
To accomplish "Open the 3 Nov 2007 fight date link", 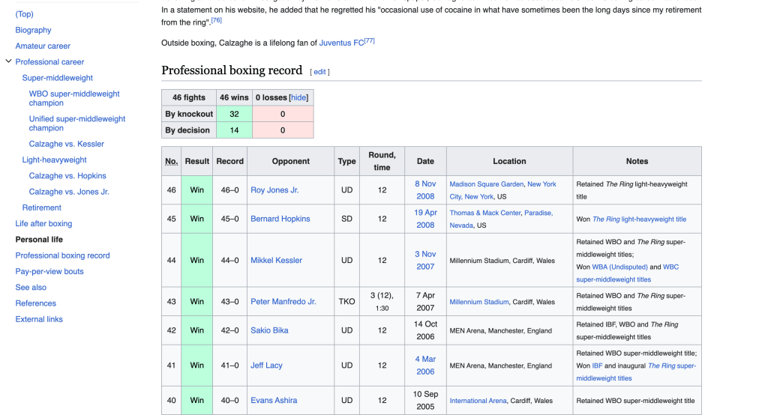I will tap(425, 261).
